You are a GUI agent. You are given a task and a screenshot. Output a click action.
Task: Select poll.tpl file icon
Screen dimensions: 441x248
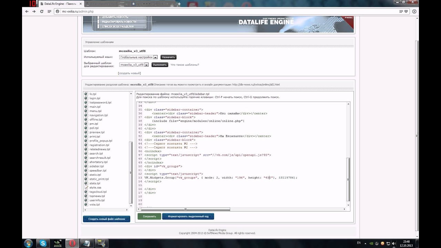[86, 128]
